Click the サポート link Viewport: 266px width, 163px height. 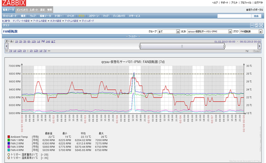coord(224,3)
